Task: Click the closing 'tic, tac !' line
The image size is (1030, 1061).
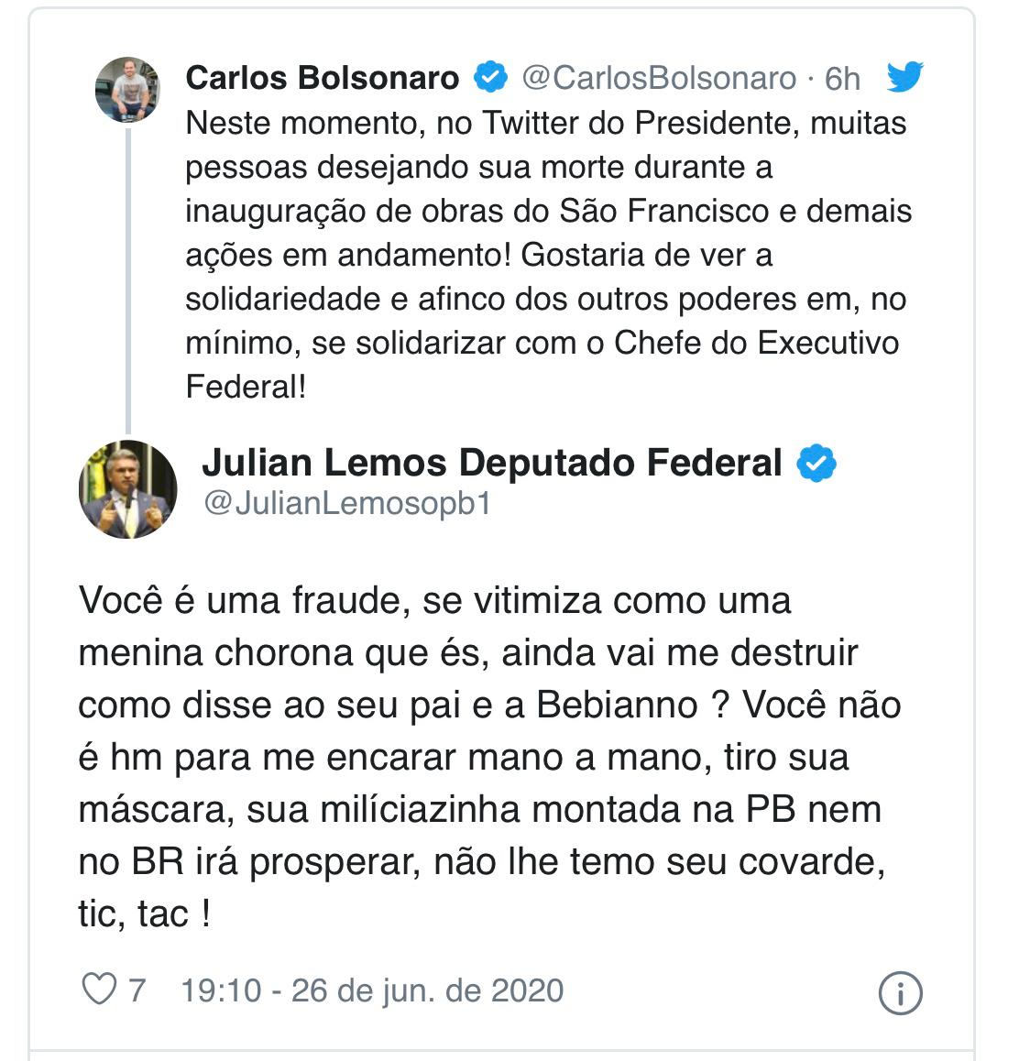Action: [144, 913]
